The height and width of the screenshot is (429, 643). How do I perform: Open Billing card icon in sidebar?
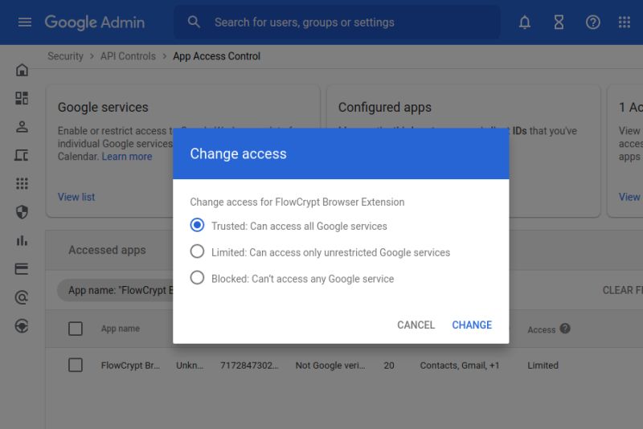pyautogui.click(x=22, y=269)
